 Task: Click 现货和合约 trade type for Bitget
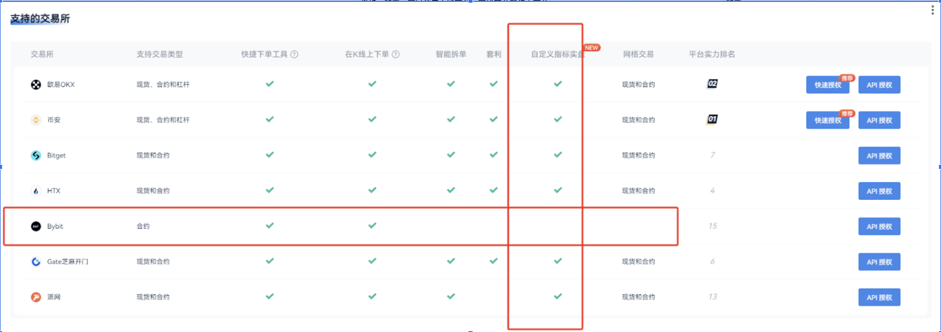tap(153, 155)
